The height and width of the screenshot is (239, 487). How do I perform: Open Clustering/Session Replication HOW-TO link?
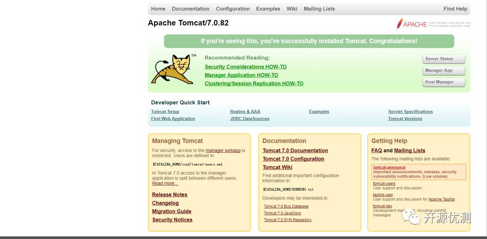pos(254,83)
